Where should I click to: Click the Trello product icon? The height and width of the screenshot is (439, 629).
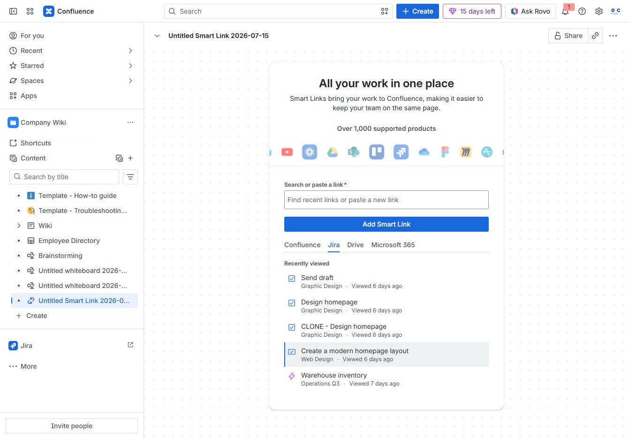[x=377, y=152]
